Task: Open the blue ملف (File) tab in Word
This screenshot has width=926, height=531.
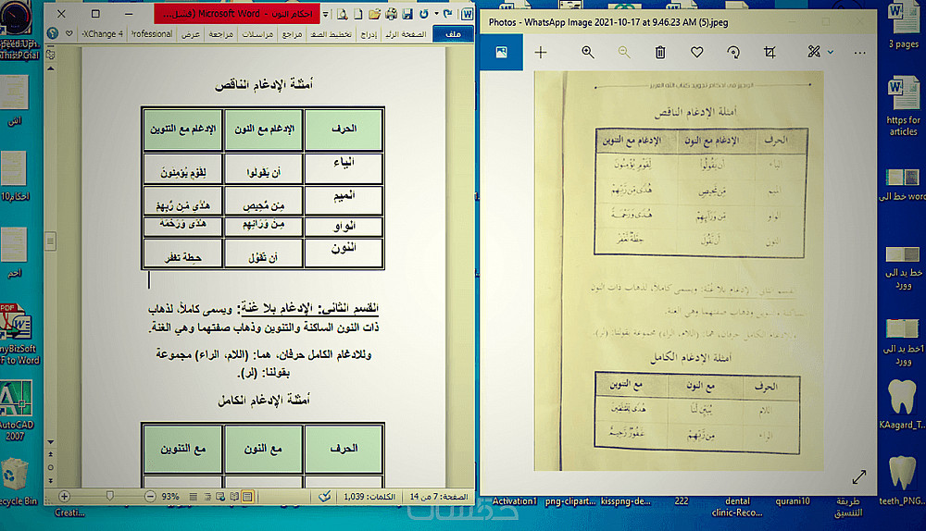Action: tap(453, 33)
